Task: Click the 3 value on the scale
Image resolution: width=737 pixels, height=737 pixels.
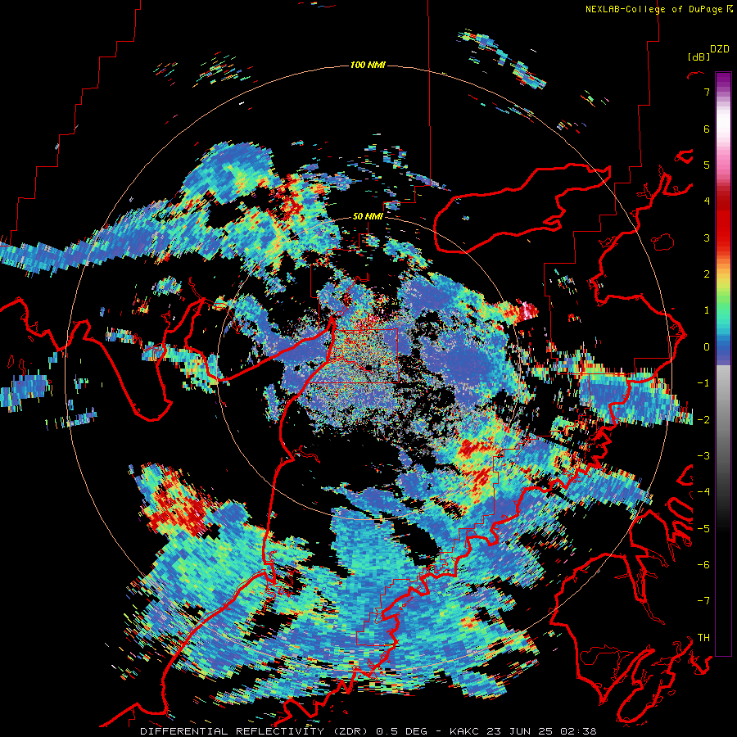Action: (x=707, y=237)
